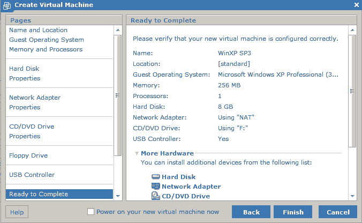The height and width of the screenshot is (223, 362).
Task: Click the Help button
Action: [x=17, y=212]
